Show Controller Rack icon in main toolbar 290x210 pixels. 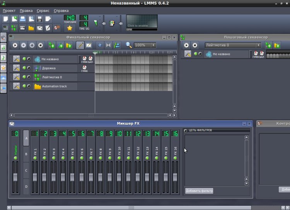coord(56,28)
